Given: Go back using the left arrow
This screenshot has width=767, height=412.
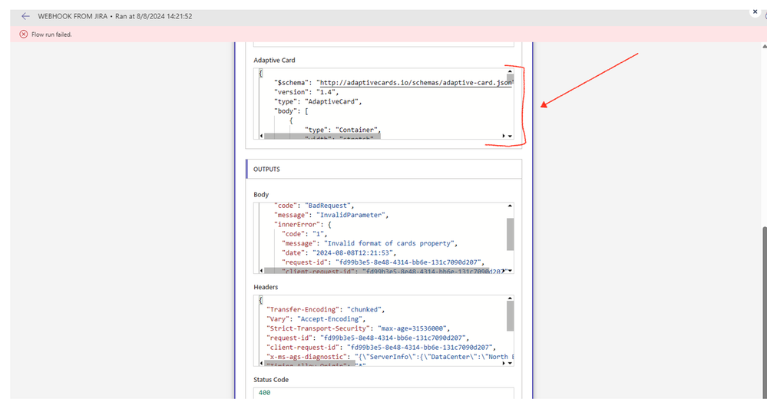Looking at the screenshot, I should point(25,16).
